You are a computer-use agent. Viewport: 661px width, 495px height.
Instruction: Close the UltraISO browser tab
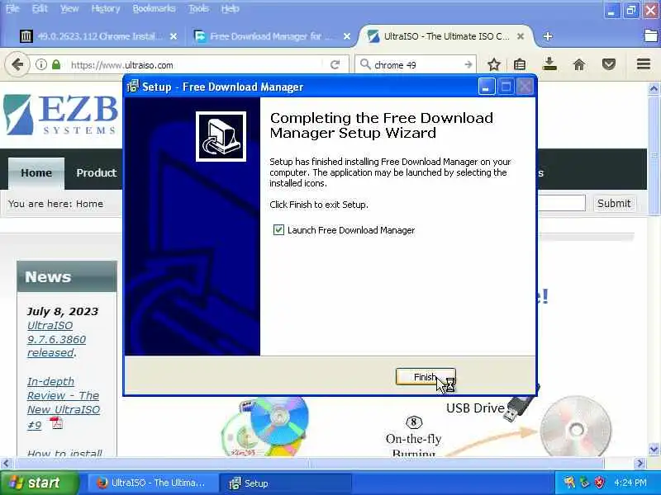pos(521,36)
